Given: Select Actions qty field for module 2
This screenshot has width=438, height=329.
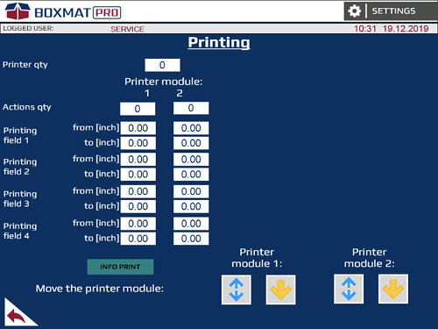Looking at the screenshot, I should tap(191, 108).
